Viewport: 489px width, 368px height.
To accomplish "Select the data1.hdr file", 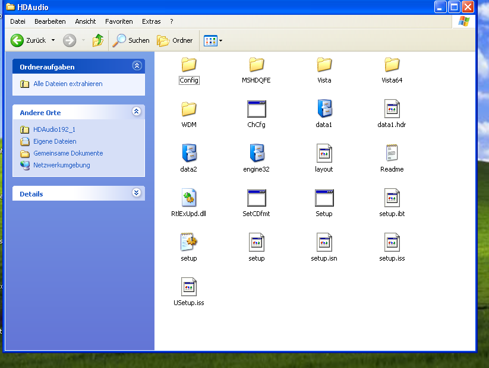I will point(392,114).
